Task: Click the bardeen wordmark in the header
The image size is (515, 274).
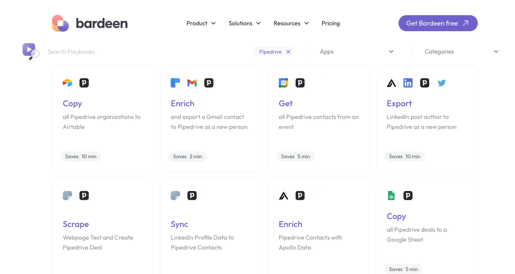Action: coord(102,23)
